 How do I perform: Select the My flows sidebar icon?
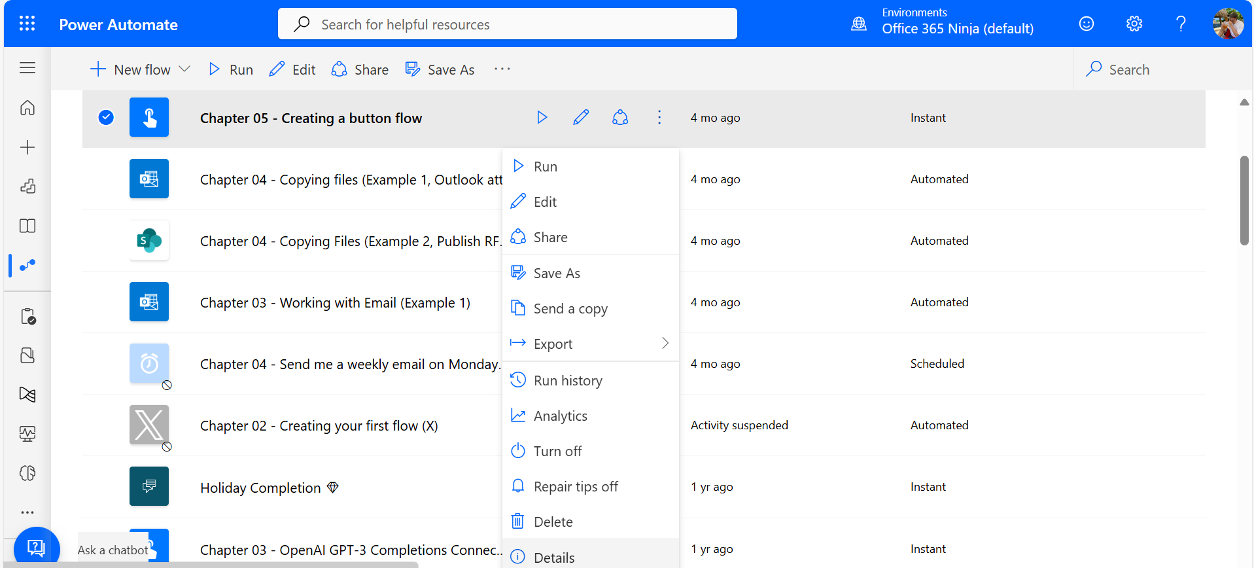[x=27, y=265]
